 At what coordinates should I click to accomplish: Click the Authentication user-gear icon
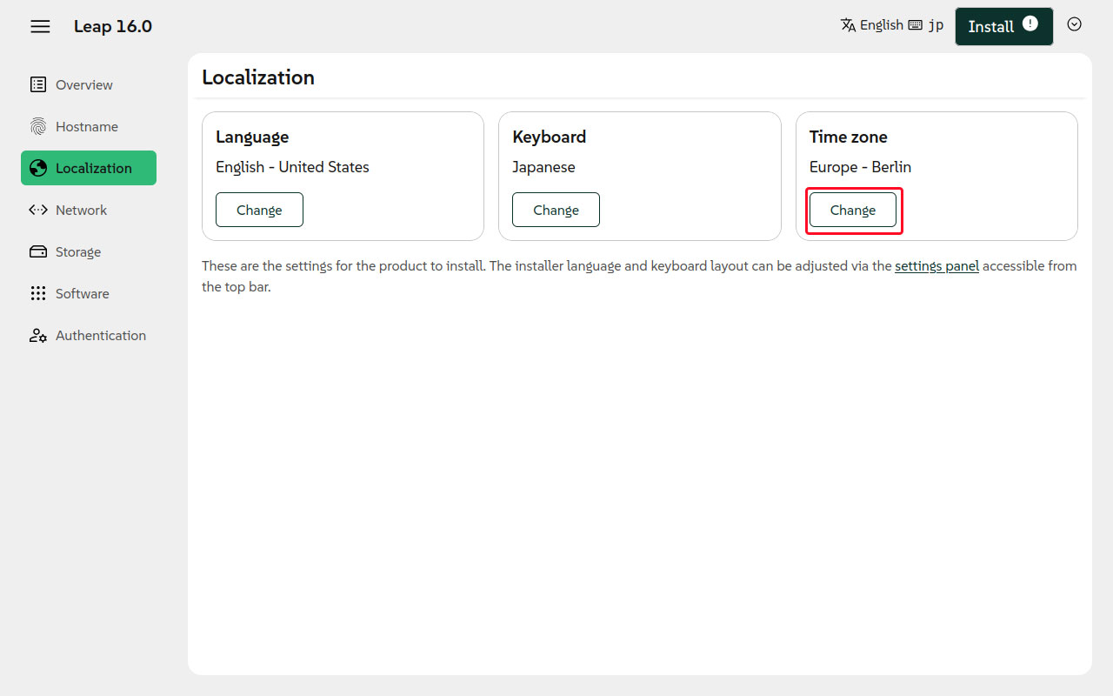coord(38,335)
